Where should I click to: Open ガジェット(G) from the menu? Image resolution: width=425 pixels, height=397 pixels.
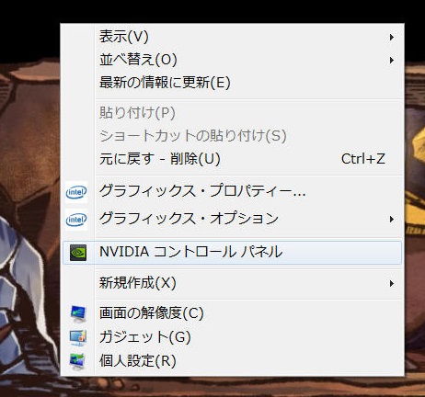pos(232,337)
